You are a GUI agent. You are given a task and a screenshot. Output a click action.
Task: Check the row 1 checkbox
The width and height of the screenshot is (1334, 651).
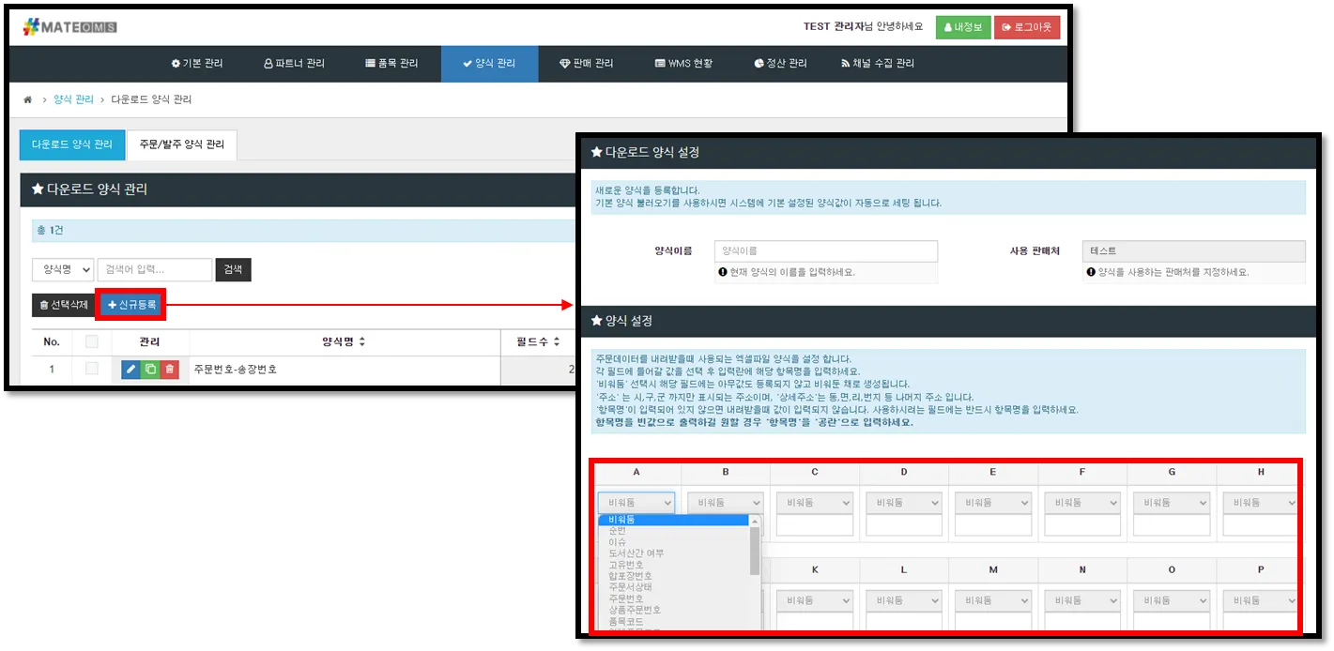[x=92, y=370]
